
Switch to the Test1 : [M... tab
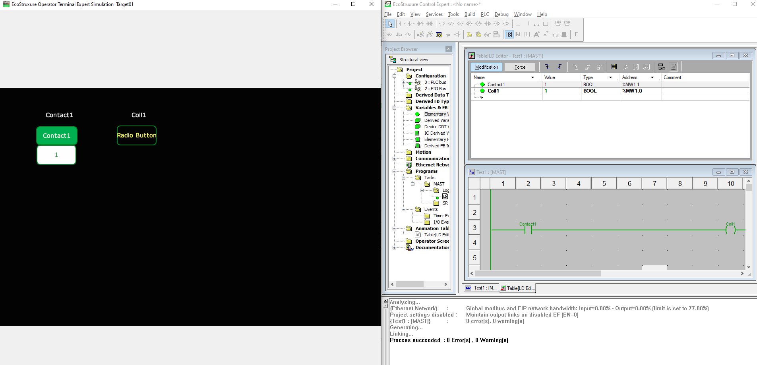pyautogui.click(x=481, y=288)
